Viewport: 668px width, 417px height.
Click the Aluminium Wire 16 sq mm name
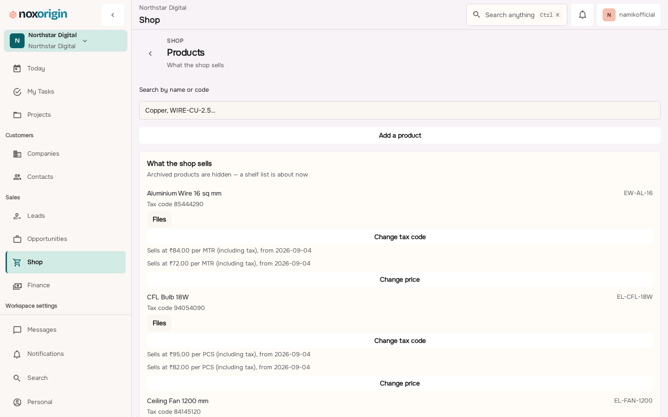[x=184, y=193]
